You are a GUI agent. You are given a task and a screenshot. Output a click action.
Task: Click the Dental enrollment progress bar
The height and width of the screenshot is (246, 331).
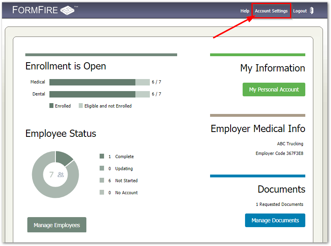[x=100, y=94]
